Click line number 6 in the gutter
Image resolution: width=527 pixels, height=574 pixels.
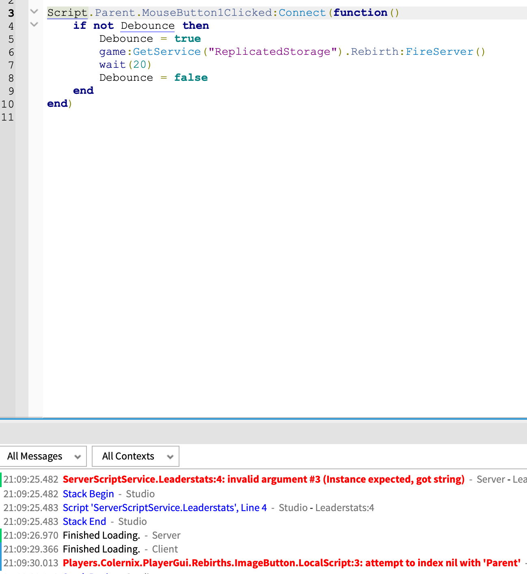pyautogui.click(x=11, y=52)
